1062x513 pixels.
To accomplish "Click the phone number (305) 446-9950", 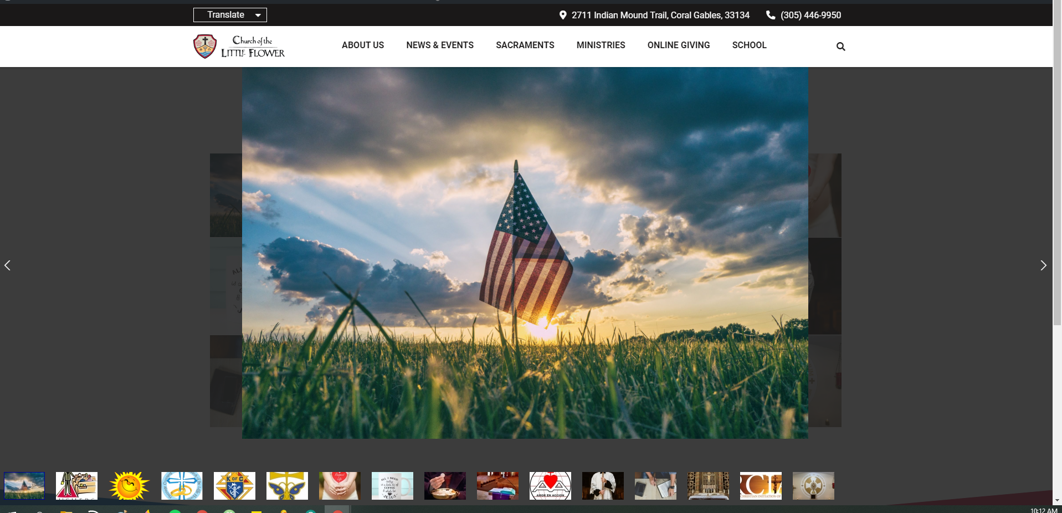I will [x=810, y=15].
